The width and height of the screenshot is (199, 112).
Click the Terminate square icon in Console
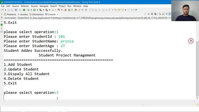coord(149,14)
